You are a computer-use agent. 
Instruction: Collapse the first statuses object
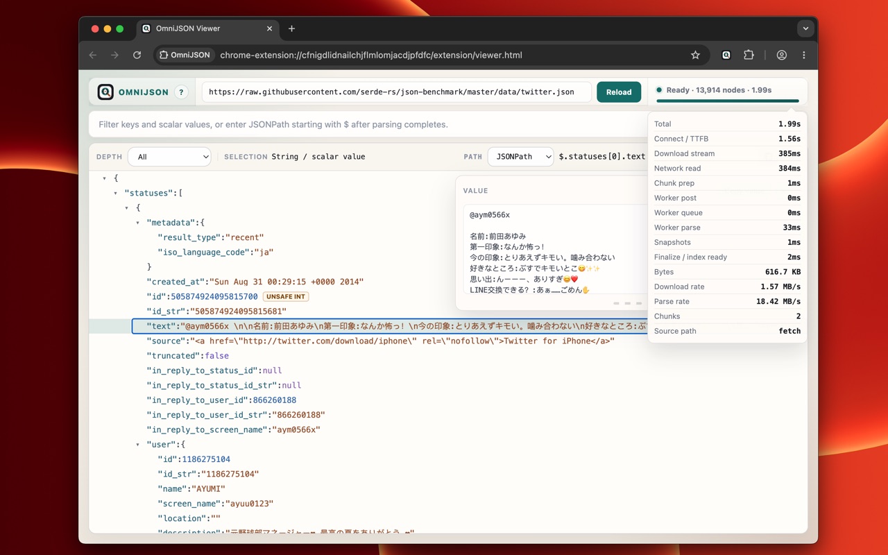click(x=127, y=207)
